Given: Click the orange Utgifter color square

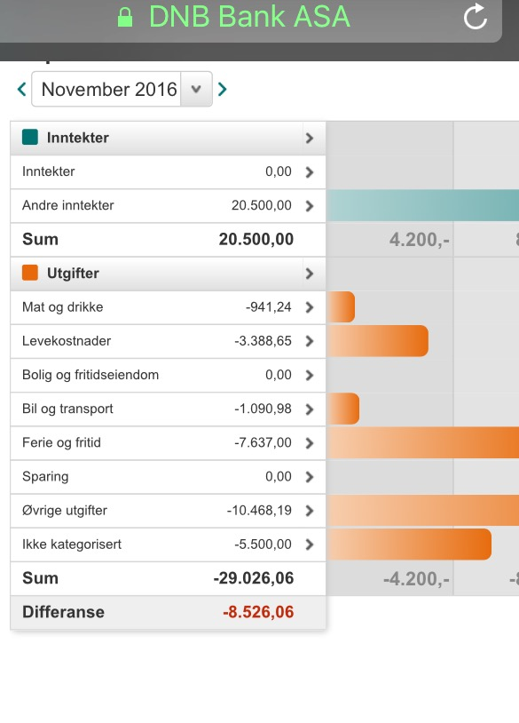Looking at the screenshot, I should pos(30,273).
